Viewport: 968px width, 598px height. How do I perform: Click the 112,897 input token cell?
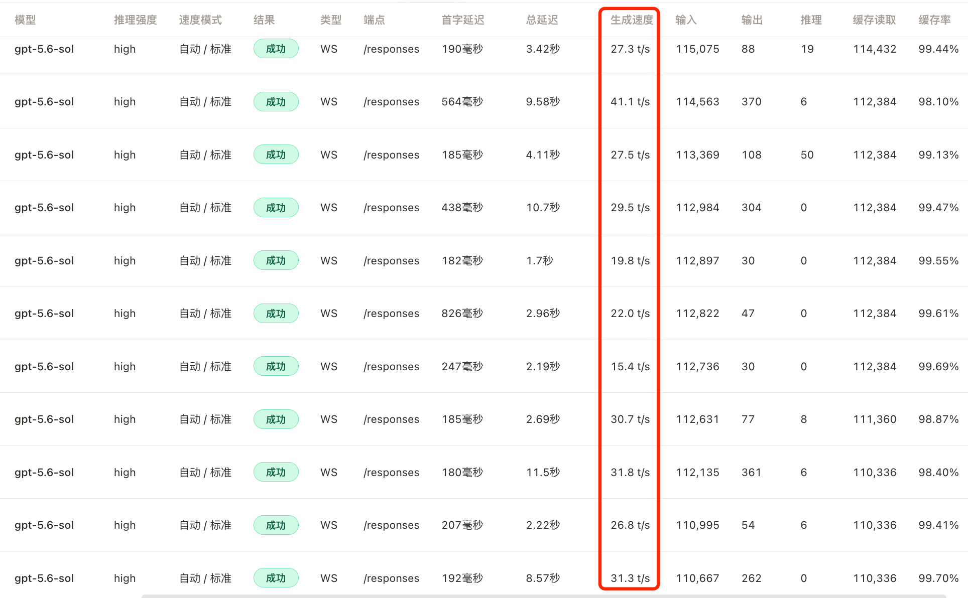(x=698, y=261)
